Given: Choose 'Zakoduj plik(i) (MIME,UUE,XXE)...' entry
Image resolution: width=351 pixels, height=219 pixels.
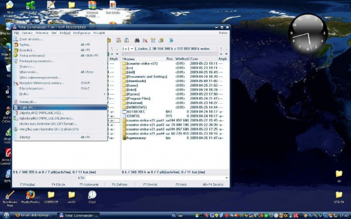Looking at the screenshot, I should (x=60, y=113).
